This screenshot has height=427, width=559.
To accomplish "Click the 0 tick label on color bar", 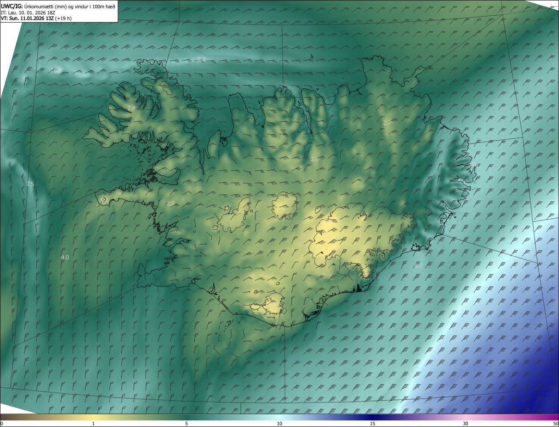I will [x=2, y=424].
